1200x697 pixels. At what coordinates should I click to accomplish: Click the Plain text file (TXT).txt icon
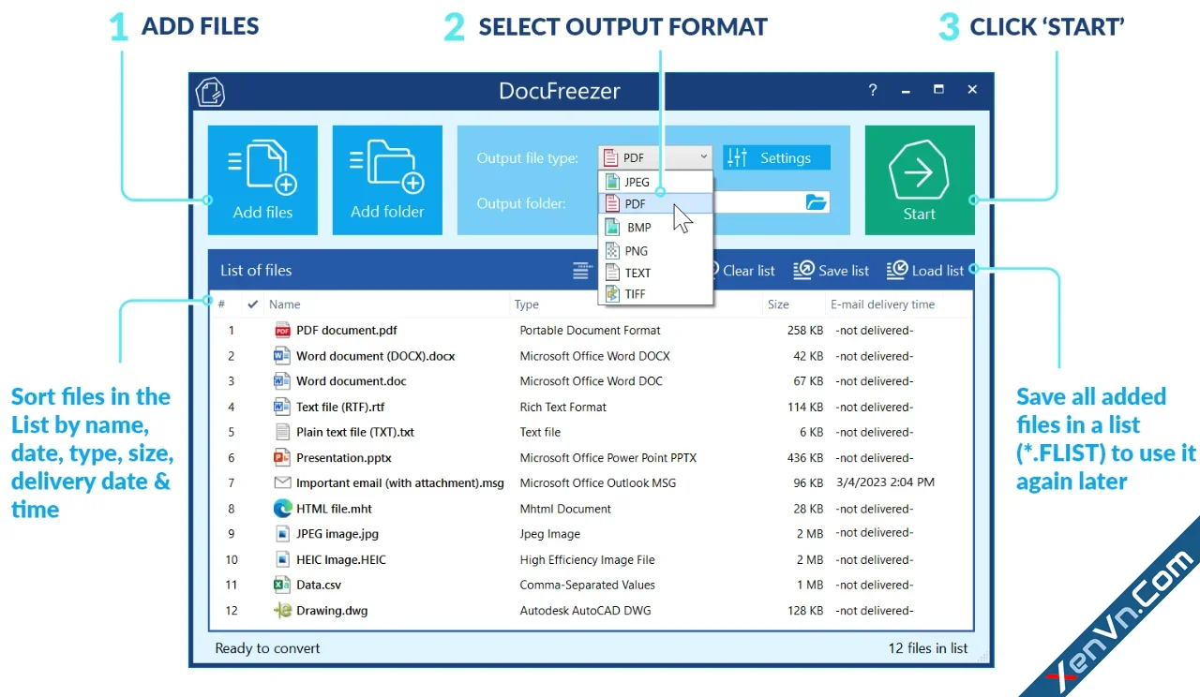(x=282, y=432)
